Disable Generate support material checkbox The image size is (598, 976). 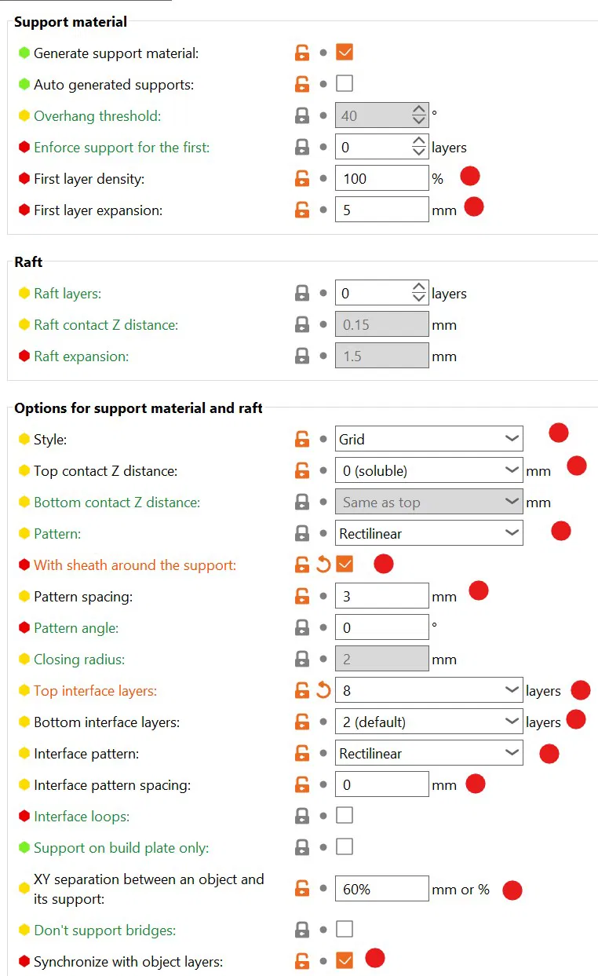point(345,53)
